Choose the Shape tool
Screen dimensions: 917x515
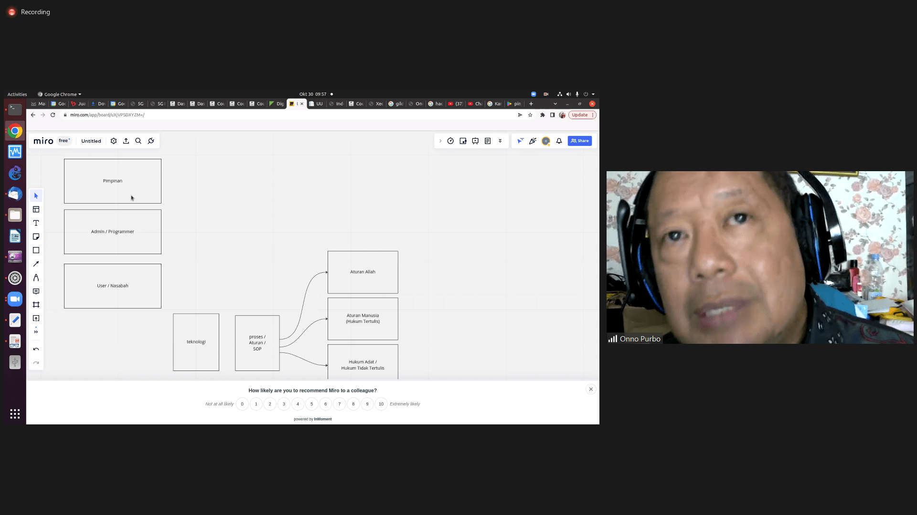point(36,250)
